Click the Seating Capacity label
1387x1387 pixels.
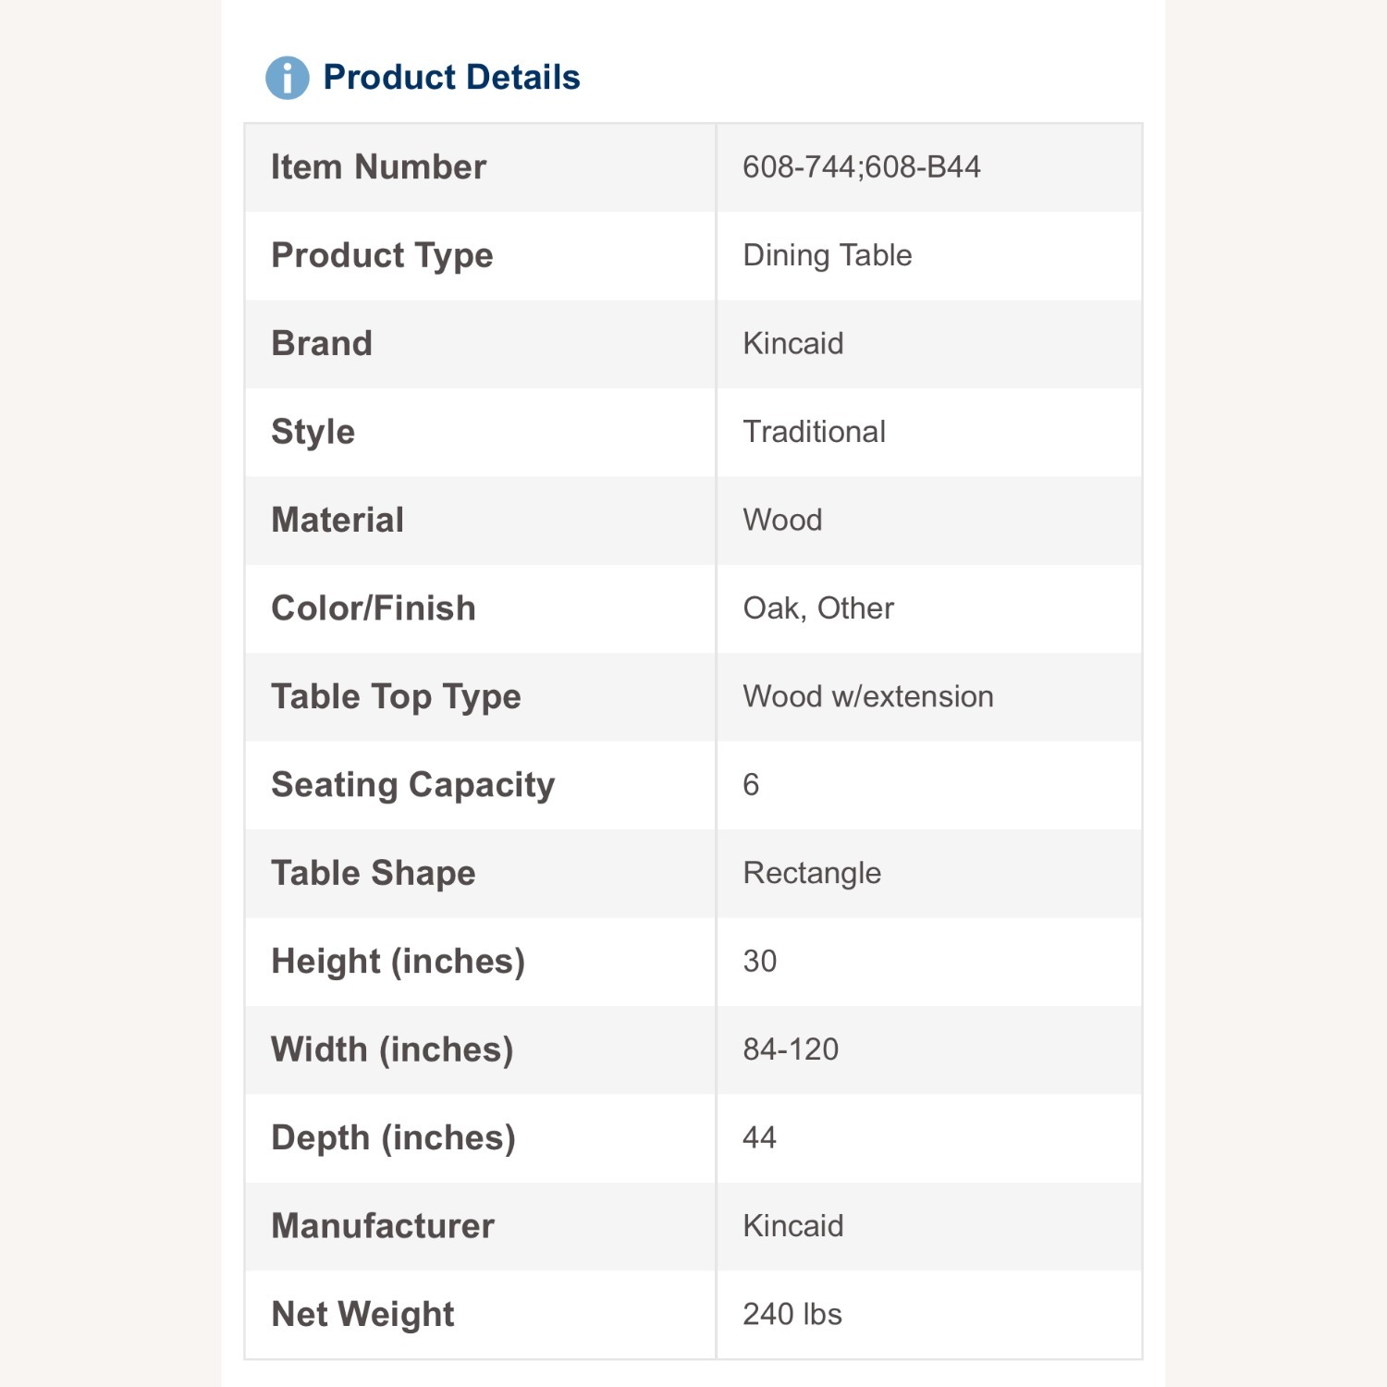(x=413, y=785)
